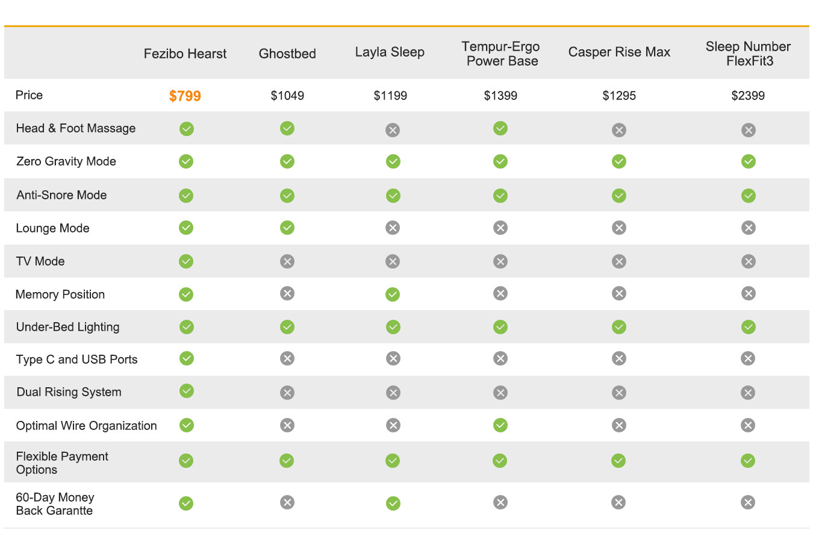Click the Casper Rise Max column header
813x548 pixels.
click(x=619, y=52)
